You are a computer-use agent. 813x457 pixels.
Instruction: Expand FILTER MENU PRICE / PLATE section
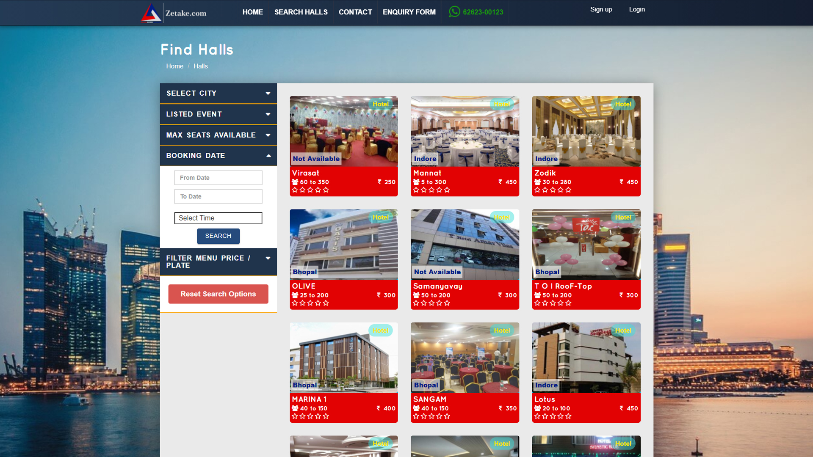[218, 262]
